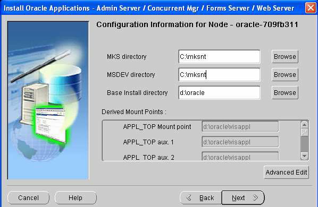This screenshot has height=207, width=318.
Task: Click the 'MSDEV directory' label
Action: click(x=131, y=75)
